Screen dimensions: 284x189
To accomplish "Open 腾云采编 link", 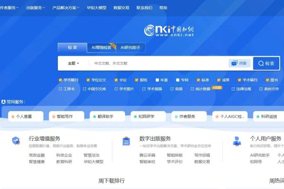I will [x=147, y=155].
